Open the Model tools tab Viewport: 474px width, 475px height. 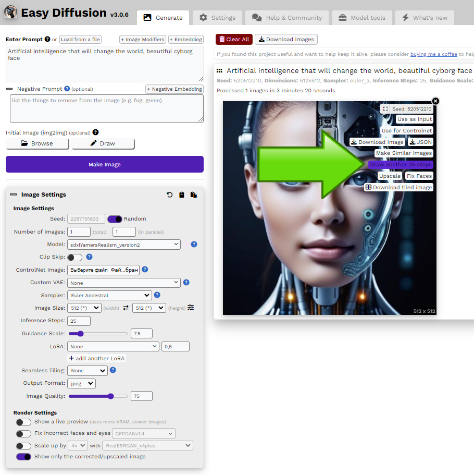click(x=361, y=18)
